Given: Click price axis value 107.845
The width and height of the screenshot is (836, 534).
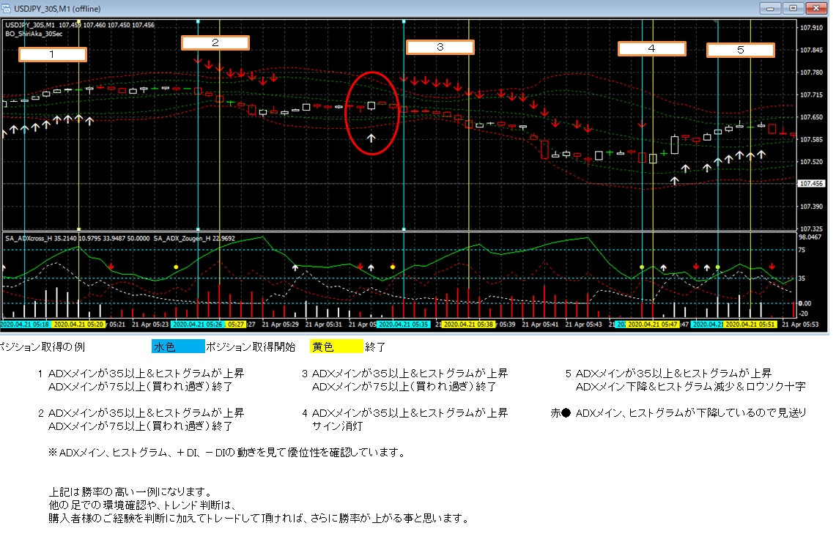Looking at the screenshot, I should coord(811,50).
